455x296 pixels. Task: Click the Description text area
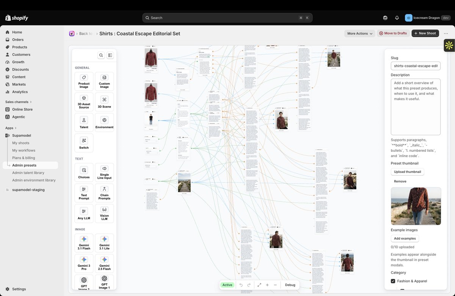pyautogui.click(x=416, y=107)
